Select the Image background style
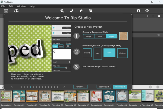163x109 pixels. click(x=89, y=36)
